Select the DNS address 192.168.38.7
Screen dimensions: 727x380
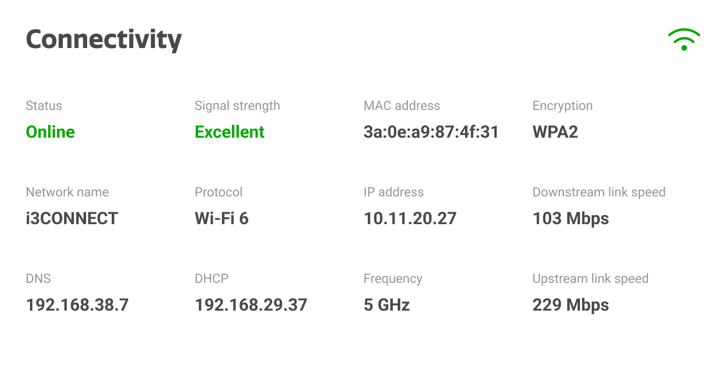pos(77,305)
